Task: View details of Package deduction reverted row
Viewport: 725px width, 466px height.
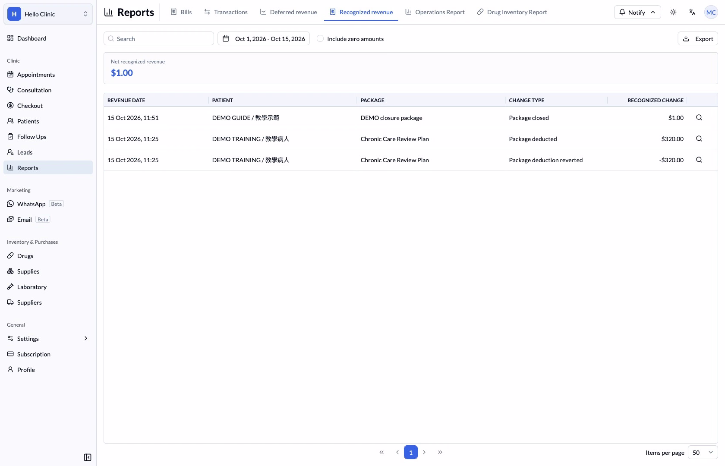Action: coord(699,160)
